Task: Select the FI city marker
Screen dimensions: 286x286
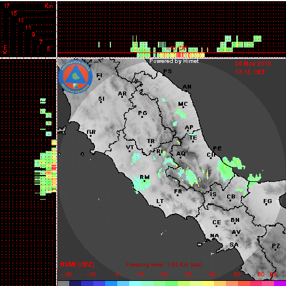Action: [99, 79]
